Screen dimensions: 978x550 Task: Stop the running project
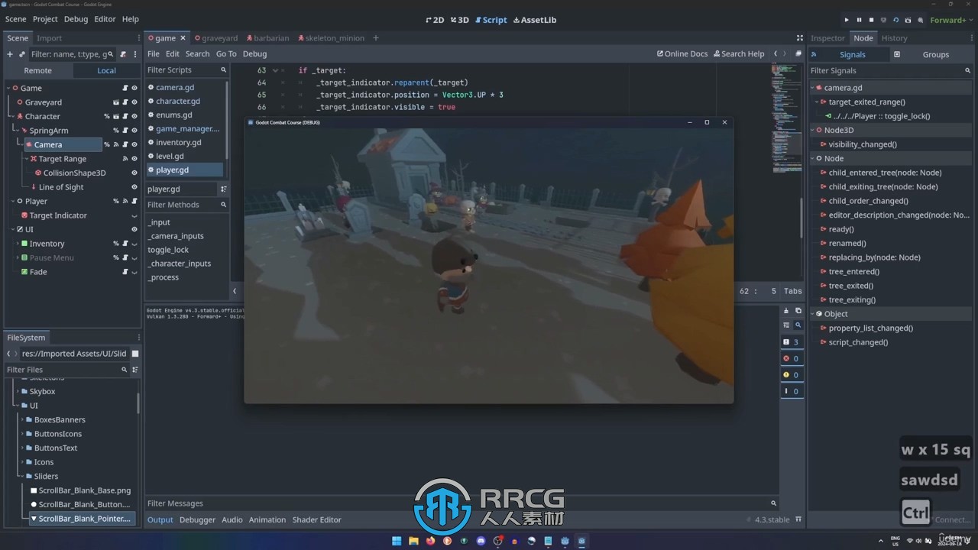click(871, 20)
